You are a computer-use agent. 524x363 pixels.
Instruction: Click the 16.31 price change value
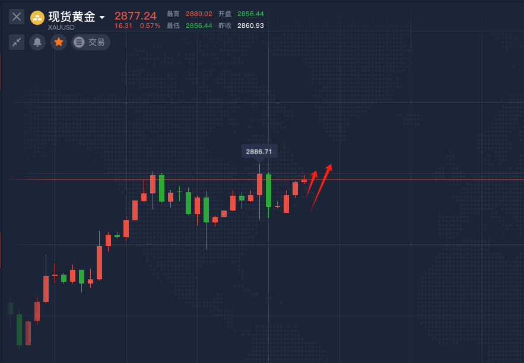pos(123,26)
